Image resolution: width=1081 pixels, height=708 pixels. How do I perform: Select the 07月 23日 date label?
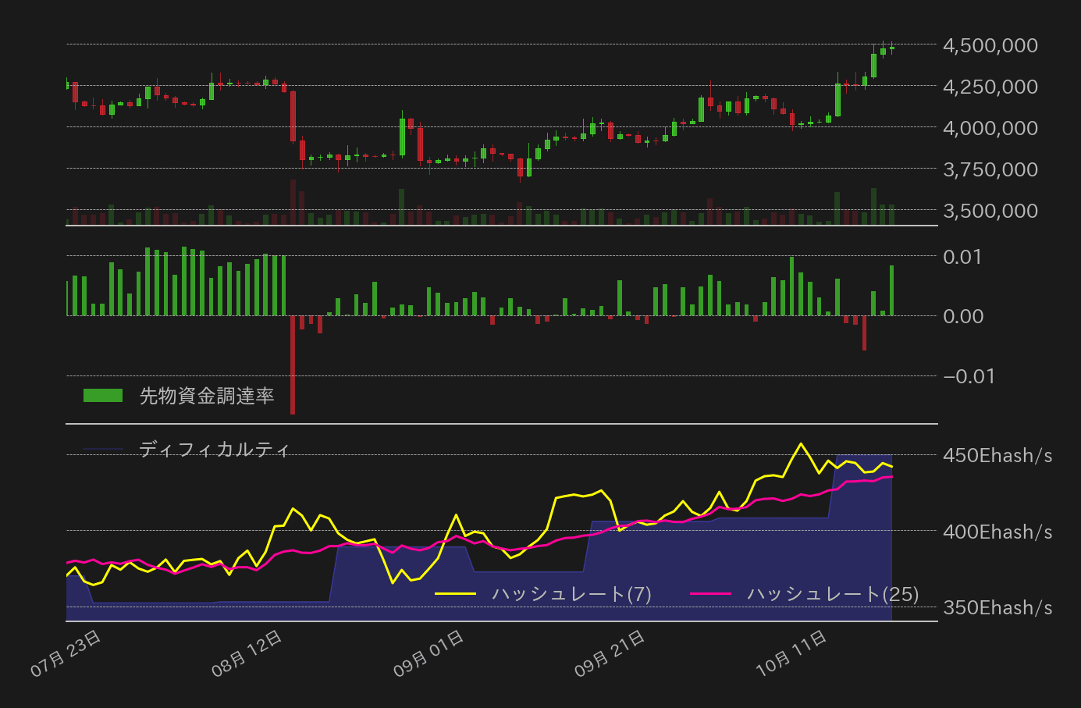point(66,653)
